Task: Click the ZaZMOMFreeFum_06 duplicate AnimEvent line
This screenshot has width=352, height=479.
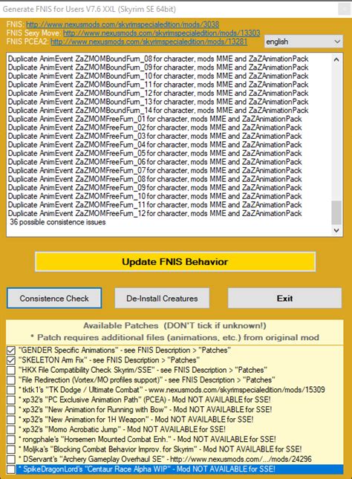Action: (154, 162)
